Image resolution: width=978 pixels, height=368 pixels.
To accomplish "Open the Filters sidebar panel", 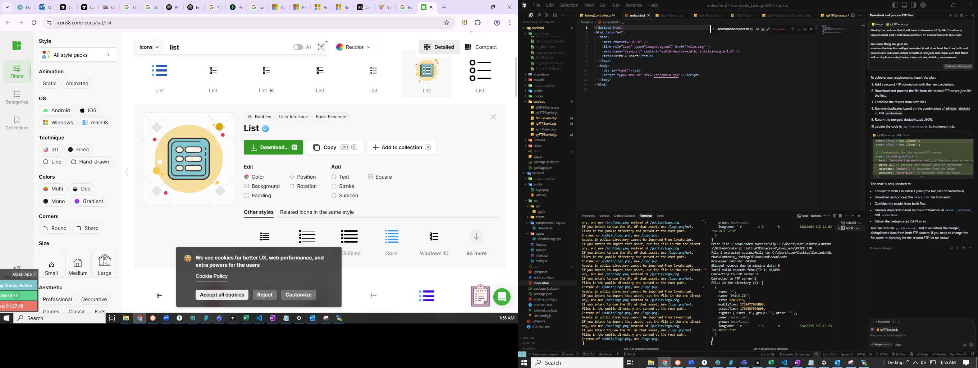I will pyautogui.click(x=17, y=71).
